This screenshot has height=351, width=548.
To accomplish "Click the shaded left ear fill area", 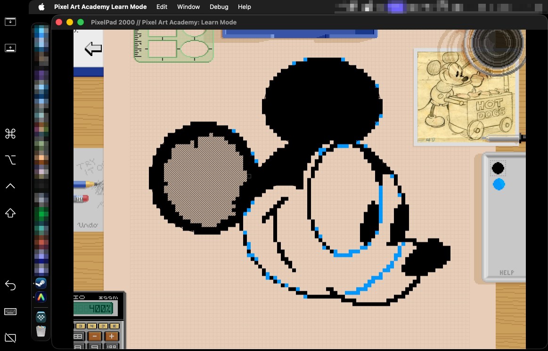I will (204, 181).
